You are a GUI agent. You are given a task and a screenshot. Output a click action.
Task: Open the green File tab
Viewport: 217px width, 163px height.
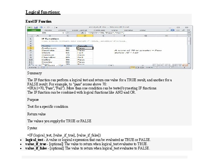34,30
